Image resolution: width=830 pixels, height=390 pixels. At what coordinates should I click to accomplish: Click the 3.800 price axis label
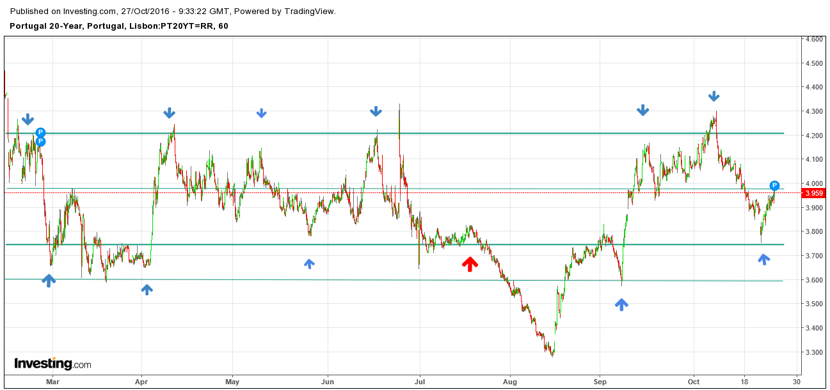814,231
